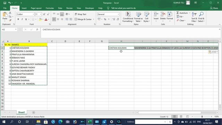Increase font size with larger A icon
The image size is (222, 125).
[x=44, y=14]
